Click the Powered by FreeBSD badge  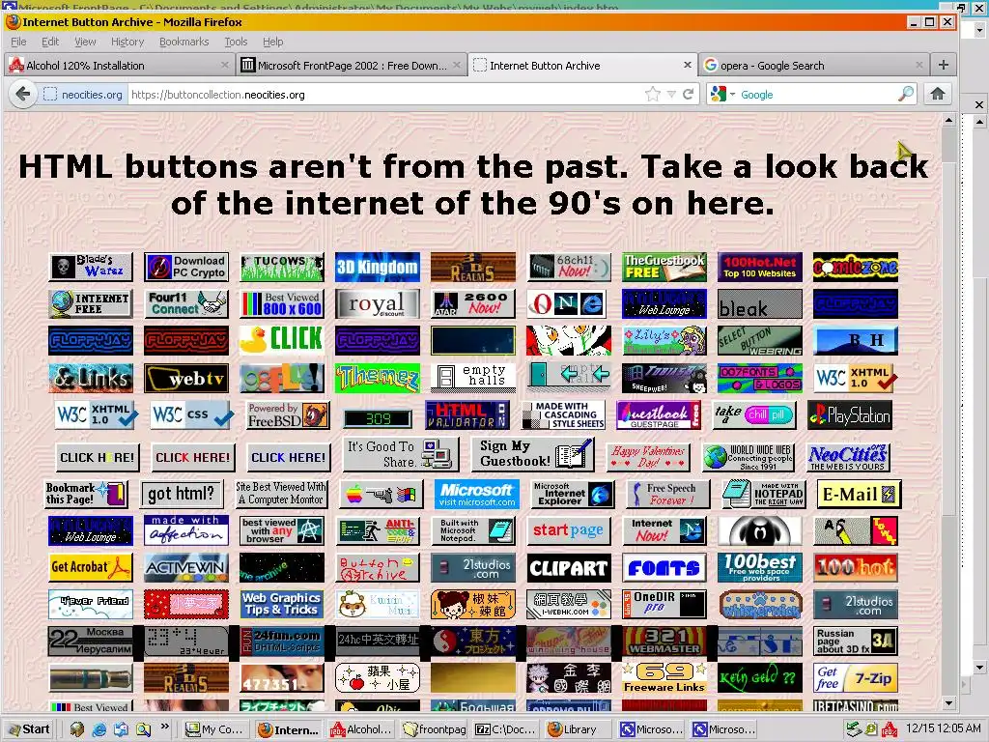[x=288, y=415]
